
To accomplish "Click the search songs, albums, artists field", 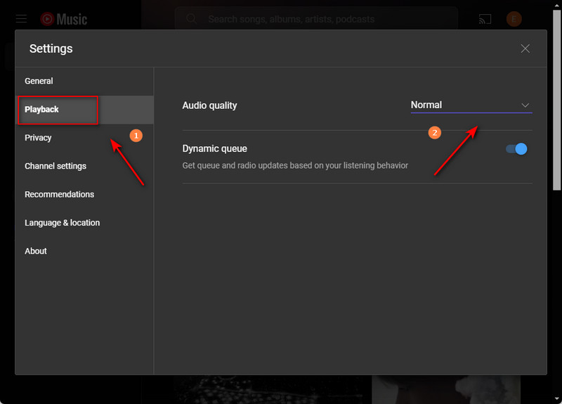I will (316, 19).
